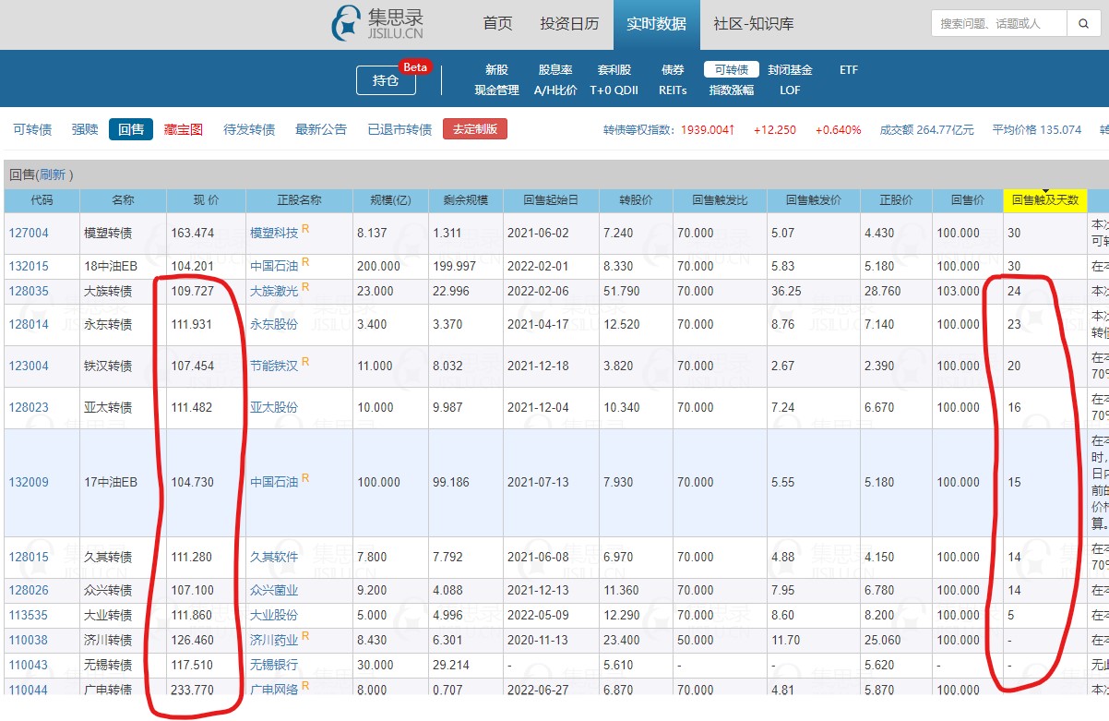Image resolution: width=1109 pixels, height=721 pixels.
Task: Click the R icon next to 节能铁汉
Action: [305, 362]
